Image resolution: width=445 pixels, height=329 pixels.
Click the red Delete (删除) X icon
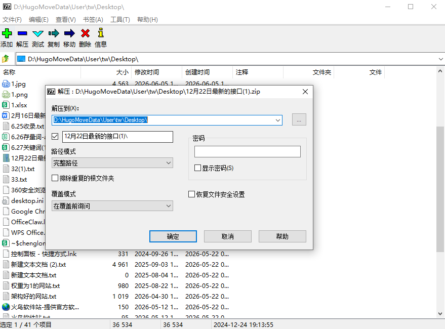click(85, 33)
